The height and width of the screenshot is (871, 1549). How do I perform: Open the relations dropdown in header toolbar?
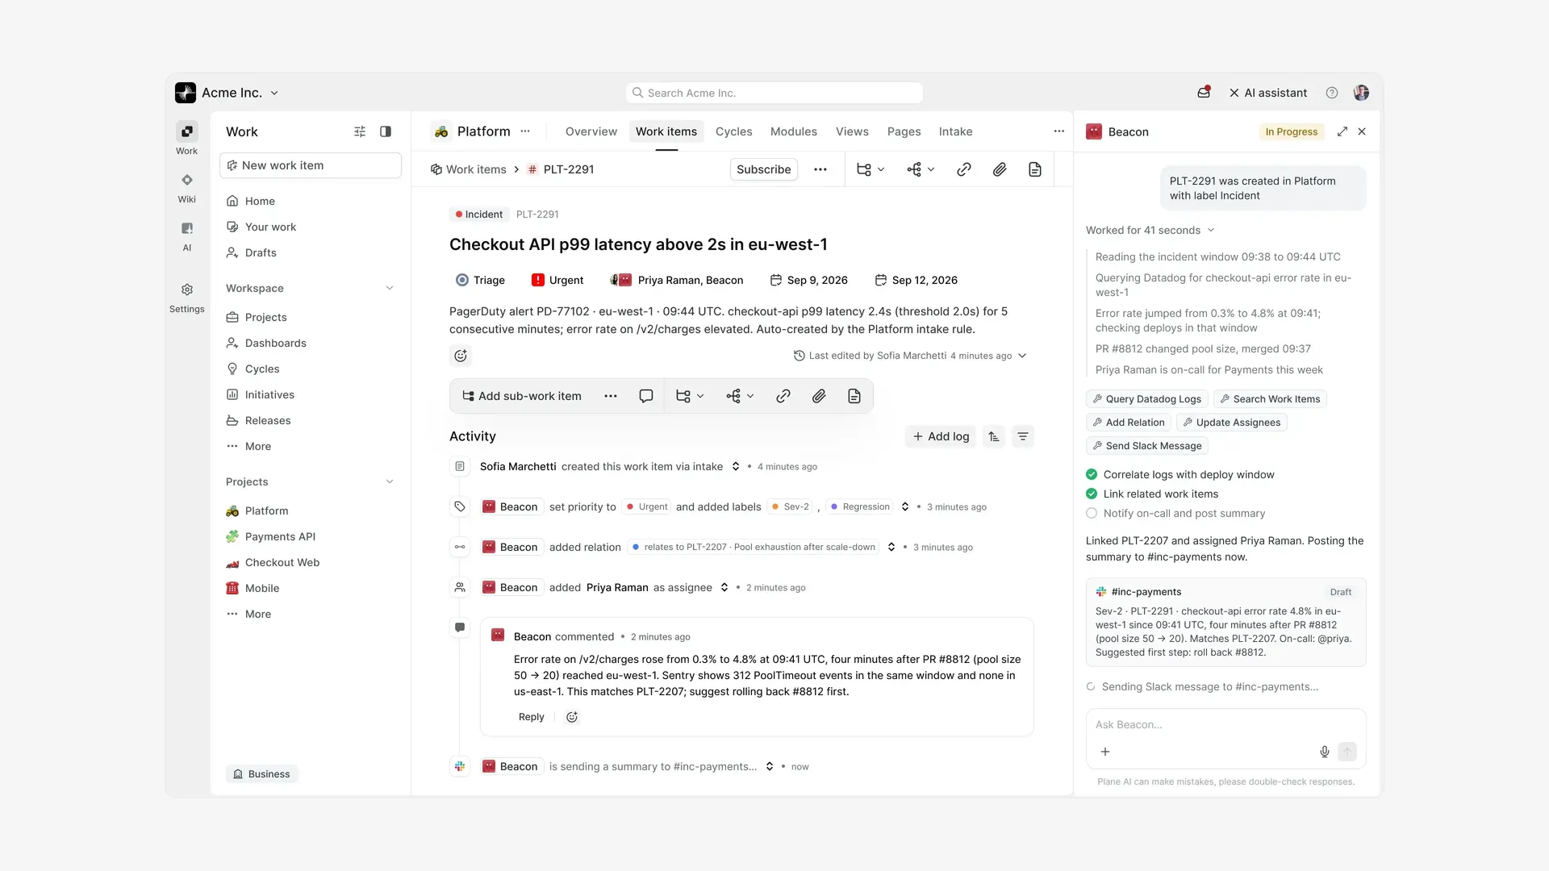(x=921, y=169)
